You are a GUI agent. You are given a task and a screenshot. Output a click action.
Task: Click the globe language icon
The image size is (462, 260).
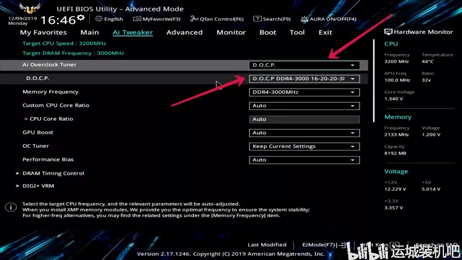click(99, 19)
